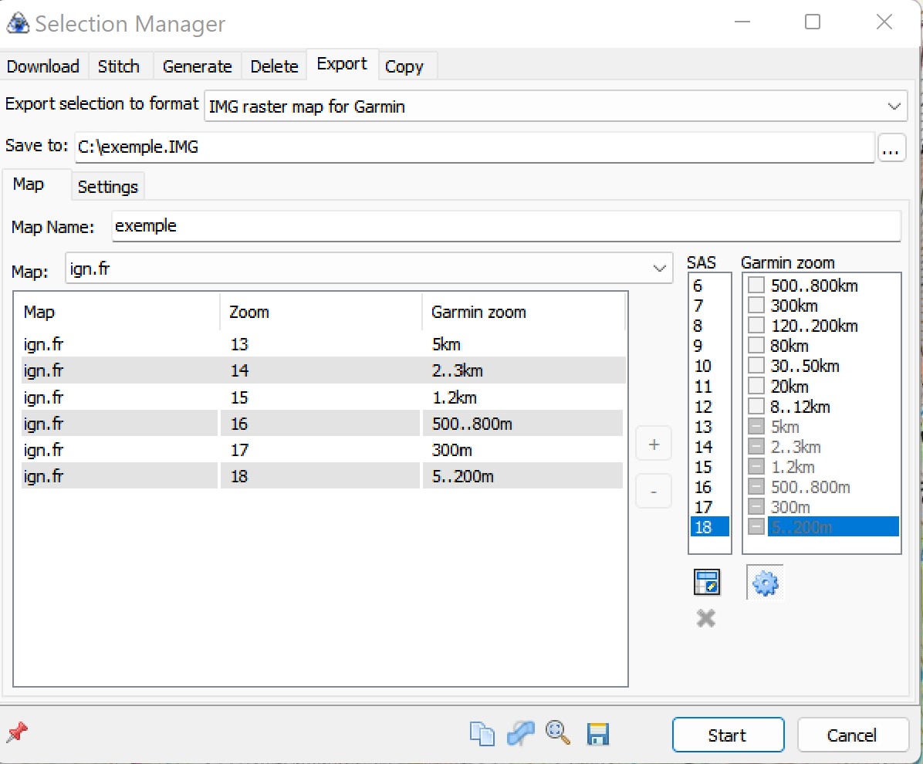This screenshot has height=764, width=923.
Task: Switch to the Generate tab
Action: (x=198, y=66)
